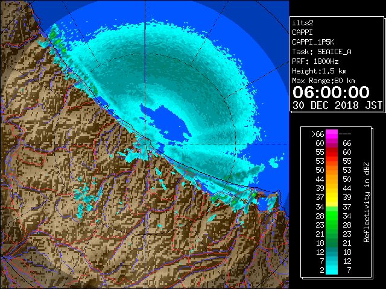The image size is (386, 289).
Task: Click the 'CAPPI_1P5K' product label
Action: [x=313, y=42]
